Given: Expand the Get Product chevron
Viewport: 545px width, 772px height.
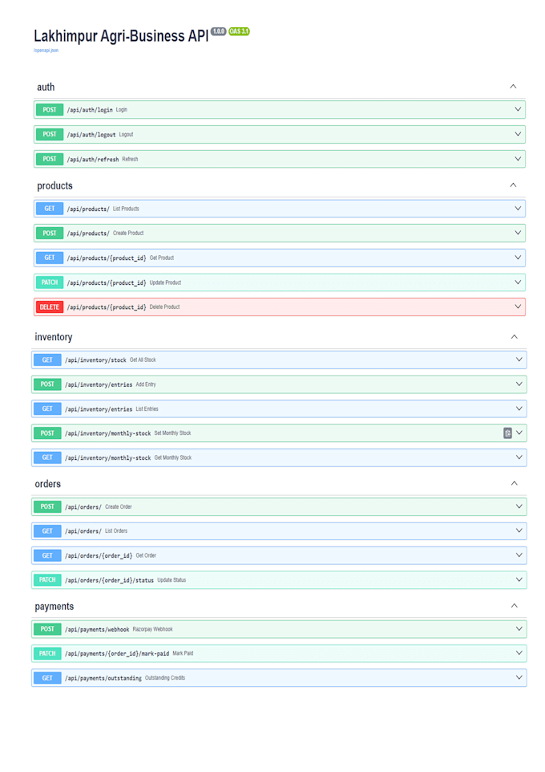Looking at the screenshot, I should (518, 258).
